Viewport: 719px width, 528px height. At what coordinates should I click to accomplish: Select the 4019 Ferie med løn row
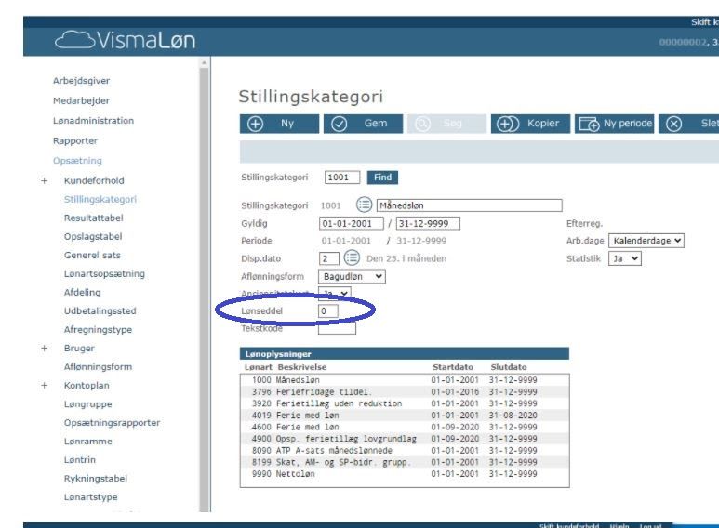point(405,416)
